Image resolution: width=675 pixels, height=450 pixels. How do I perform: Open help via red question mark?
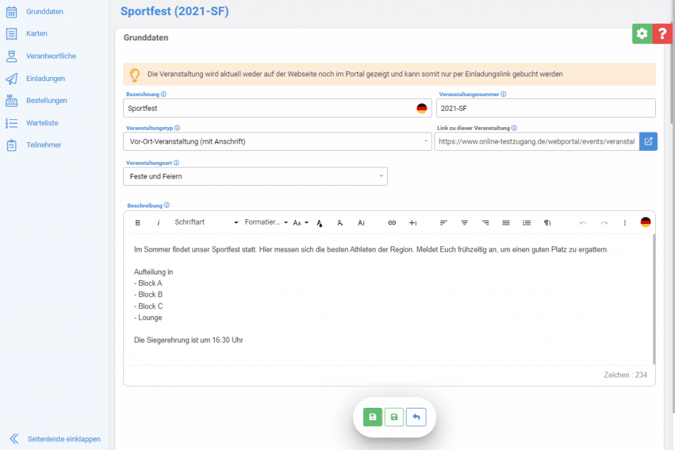point(662,34)
